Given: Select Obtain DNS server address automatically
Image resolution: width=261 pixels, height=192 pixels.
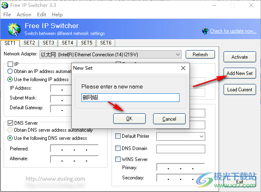Looking at the screenshot, I should (x=10, y=130).
